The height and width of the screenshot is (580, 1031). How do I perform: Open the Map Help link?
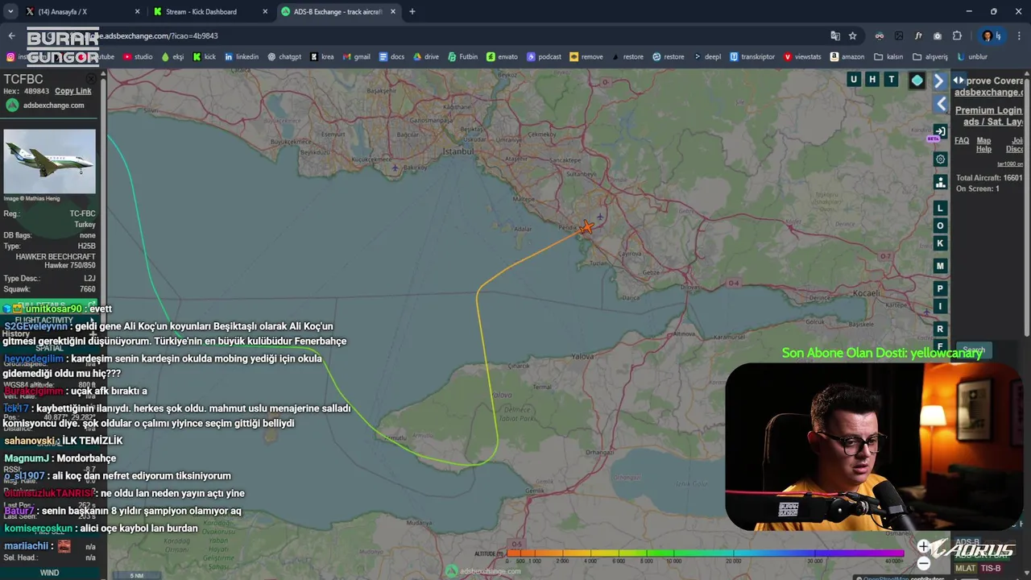(x=983, y=144)
